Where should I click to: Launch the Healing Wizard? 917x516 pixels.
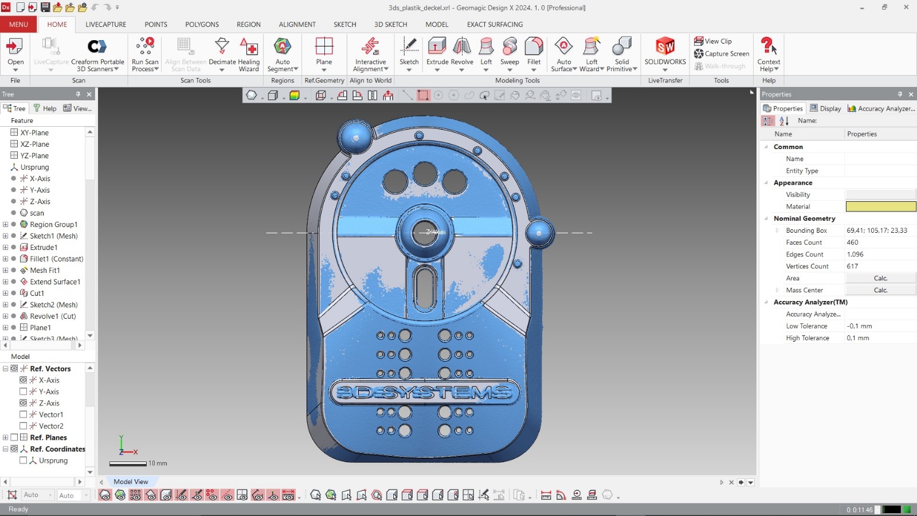249,54
